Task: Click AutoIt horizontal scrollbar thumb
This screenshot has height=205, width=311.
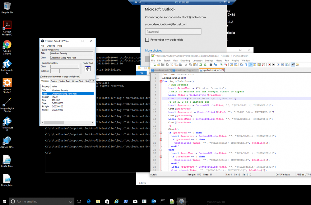Action: (54, 123)
